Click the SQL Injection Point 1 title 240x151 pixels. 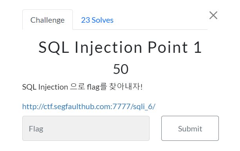click(x=120, y=47)
